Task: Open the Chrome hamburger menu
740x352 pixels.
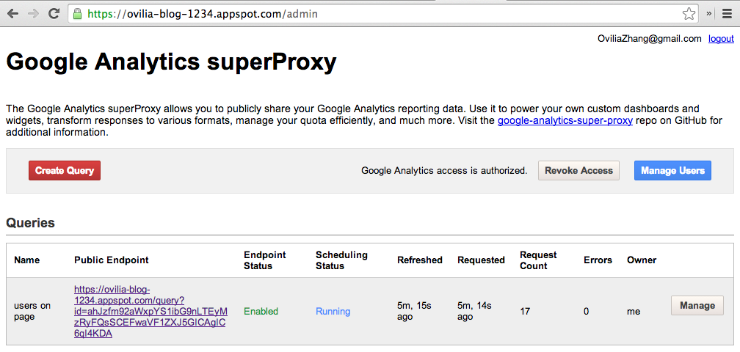Action: [x=727, y=14]
